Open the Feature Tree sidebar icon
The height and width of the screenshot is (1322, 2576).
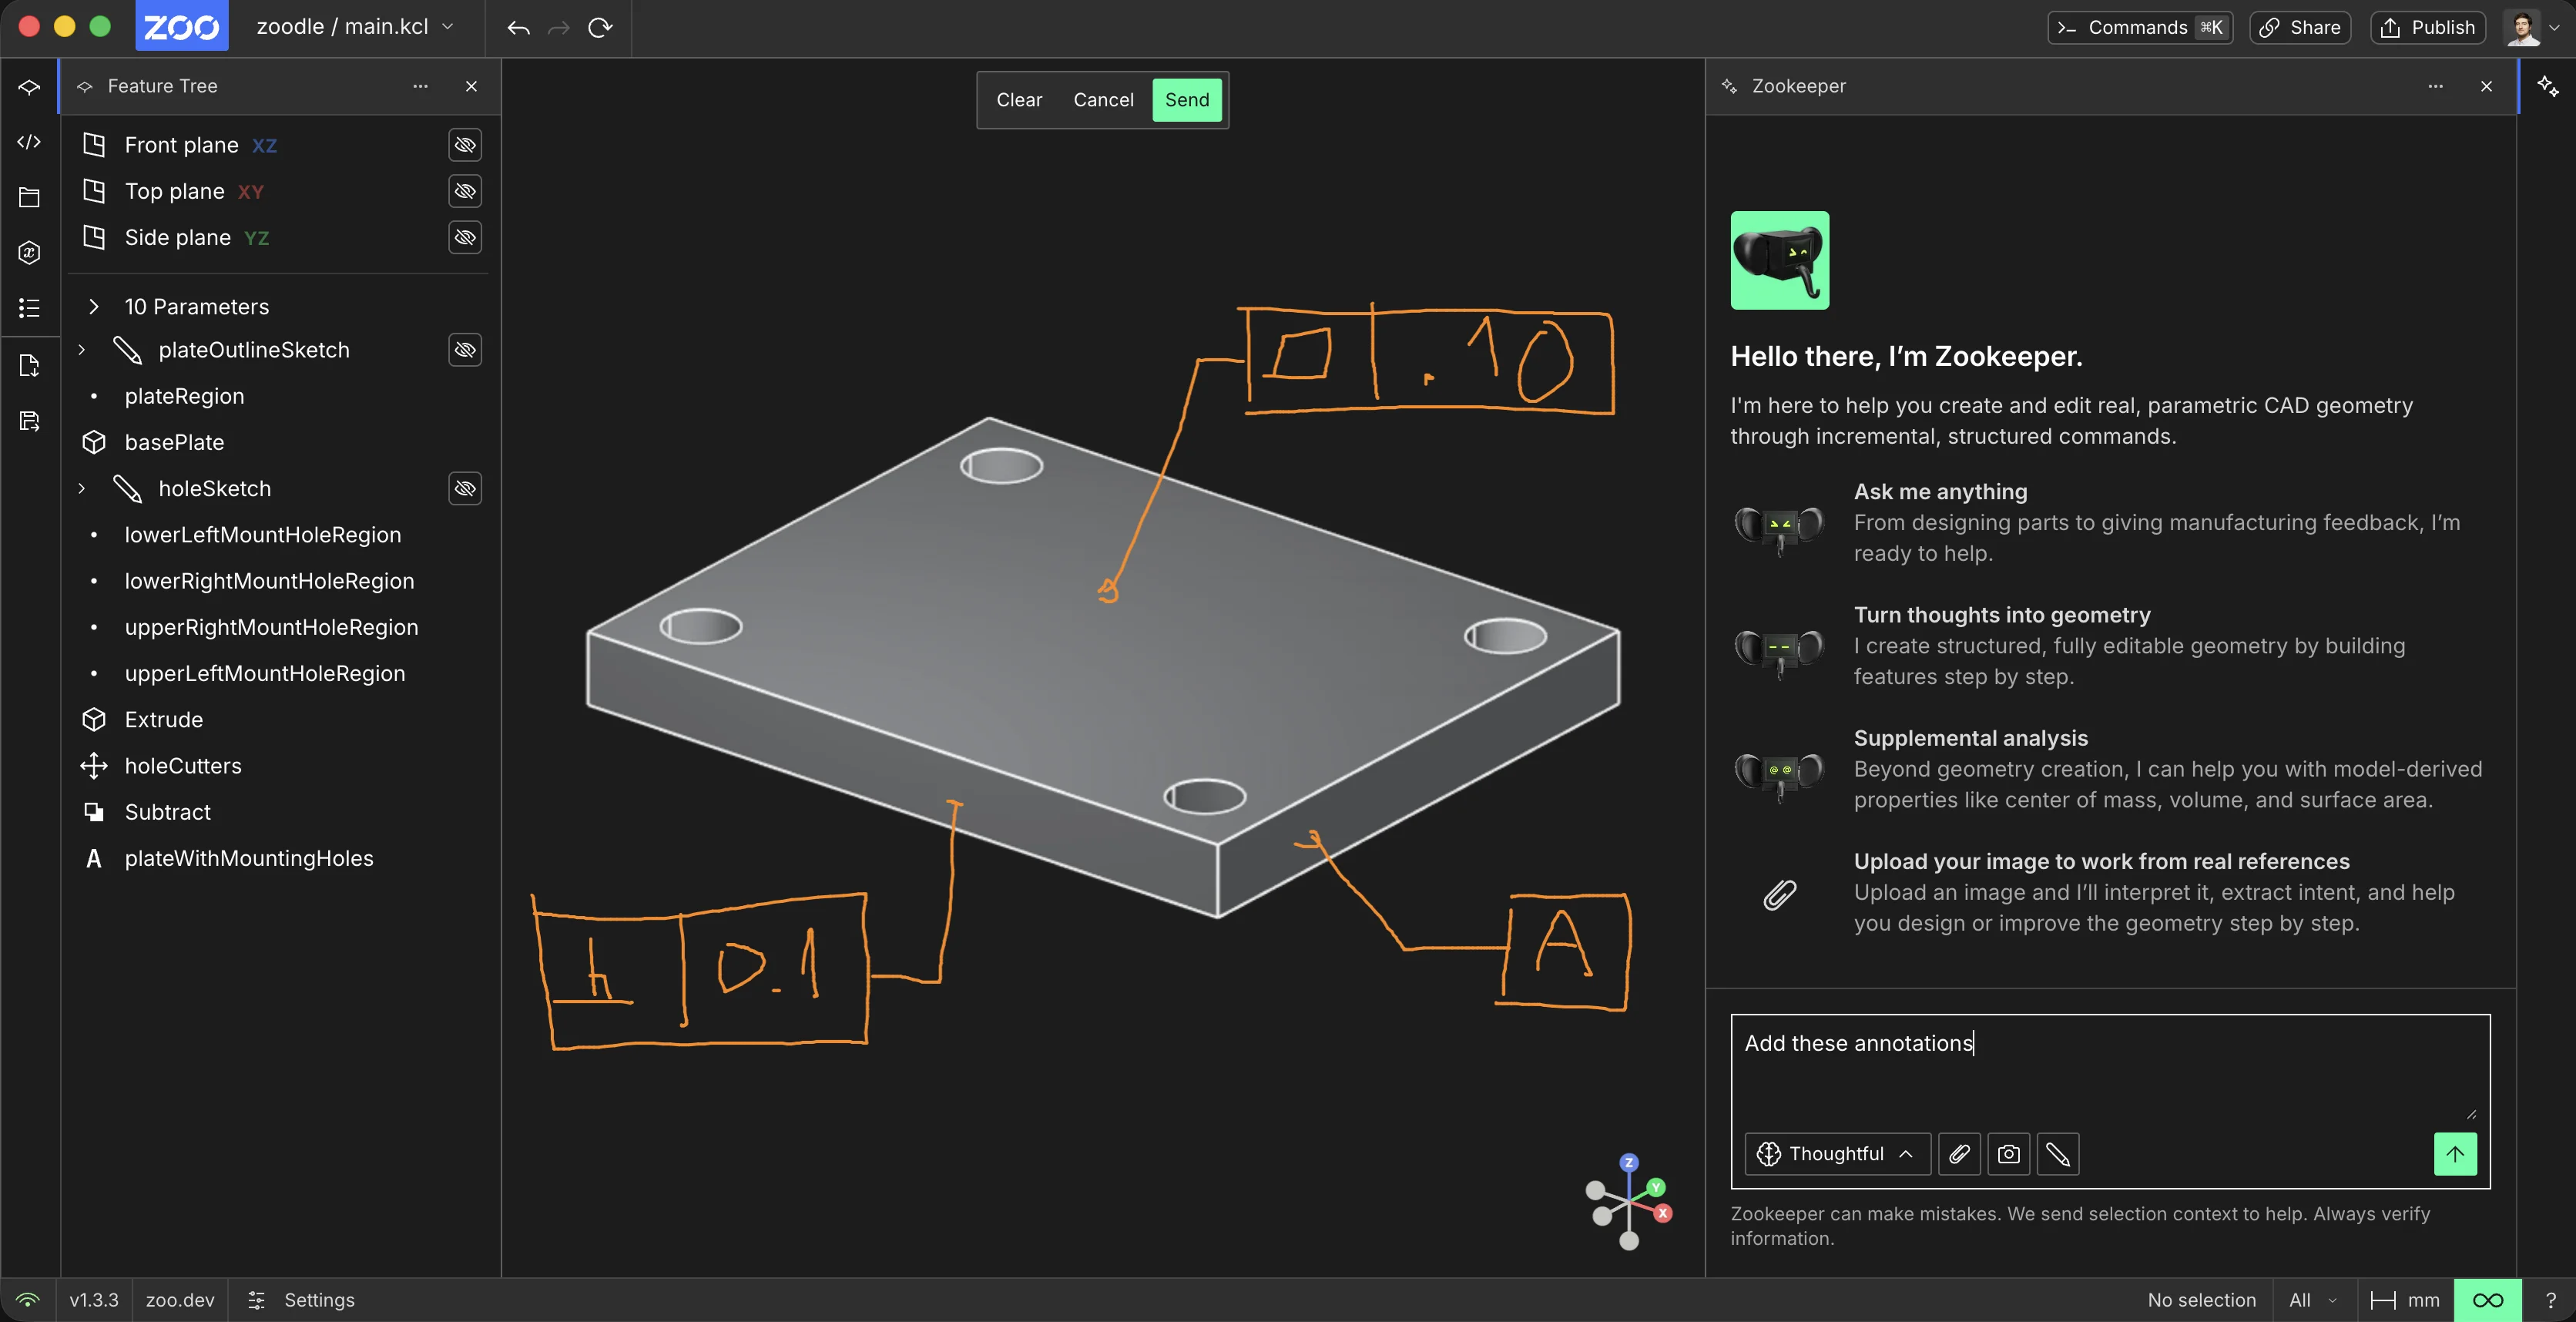pos(29,87)
